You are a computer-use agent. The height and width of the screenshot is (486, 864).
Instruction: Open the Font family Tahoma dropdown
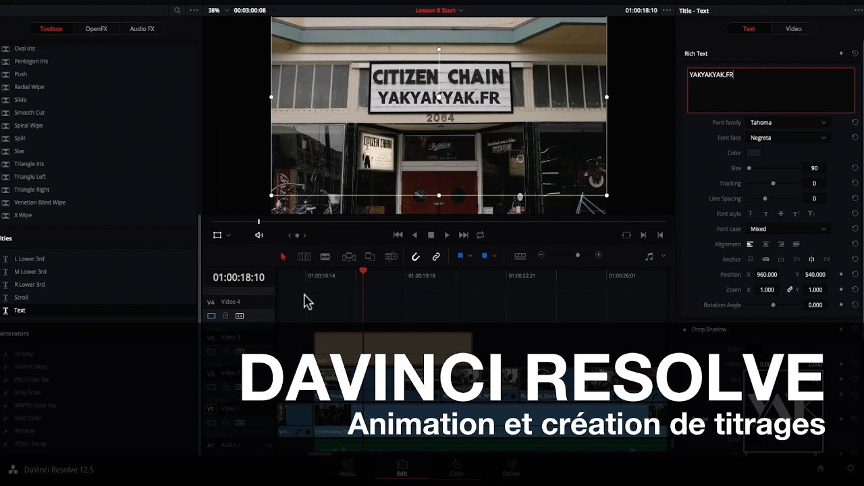click(x=787, y=123)
